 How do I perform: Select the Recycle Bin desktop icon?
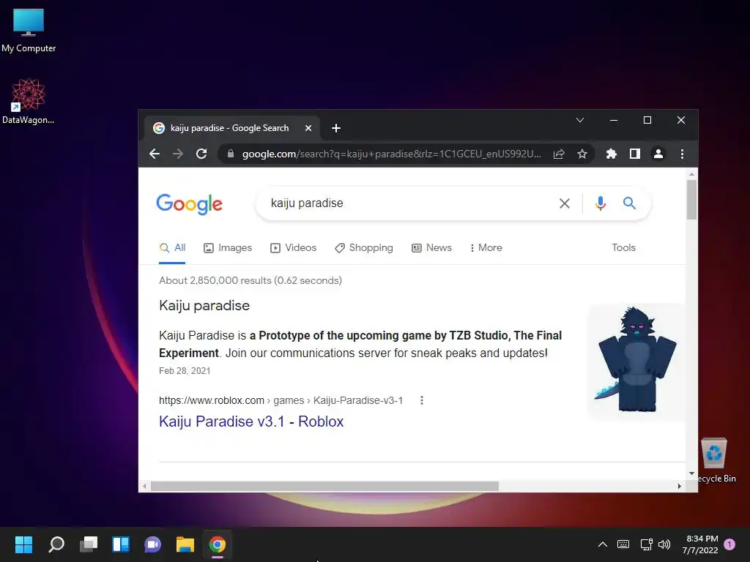click(714, 460)
